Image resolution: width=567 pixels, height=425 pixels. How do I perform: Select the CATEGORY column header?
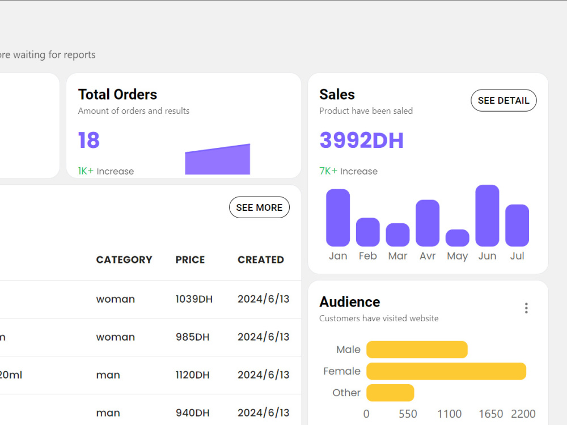point(124,260)
